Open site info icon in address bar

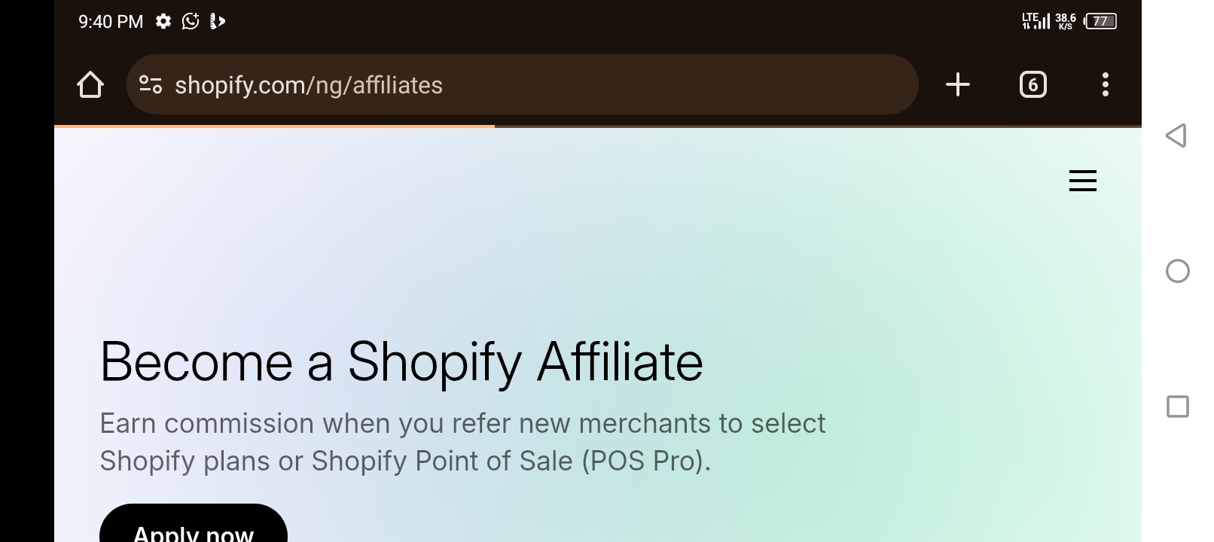151,85
